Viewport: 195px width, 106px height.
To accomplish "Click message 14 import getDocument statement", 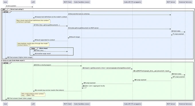I will pyautogui.click(x=107, y=68).
